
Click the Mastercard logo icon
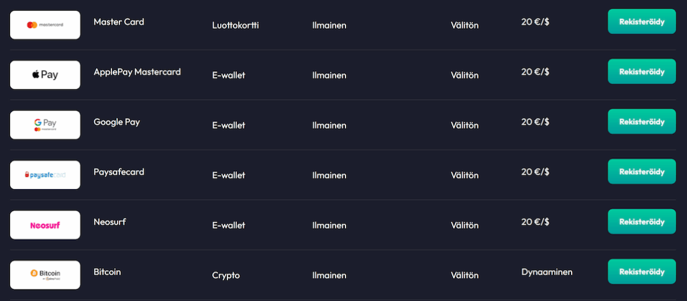45,25
